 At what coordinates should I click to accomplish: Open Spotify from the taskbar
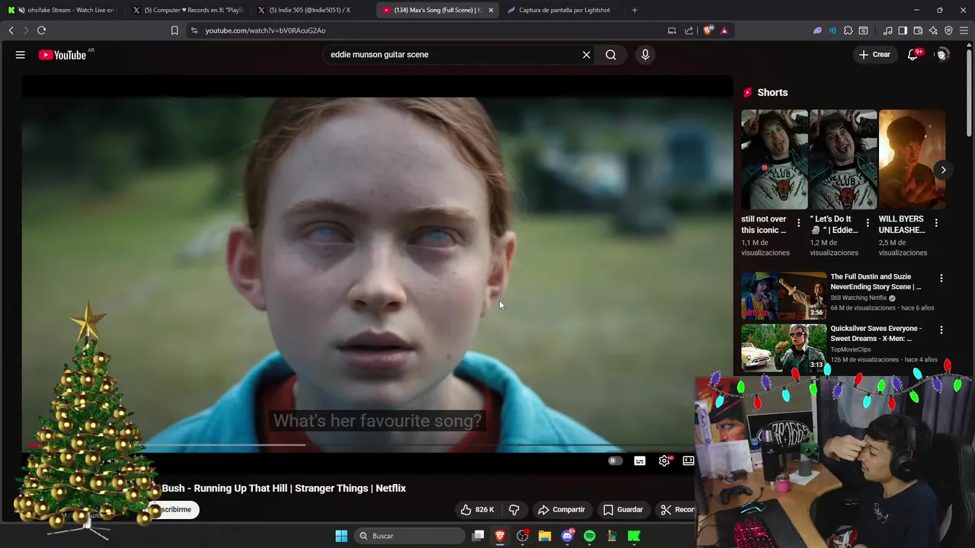(x=590, y=536)
